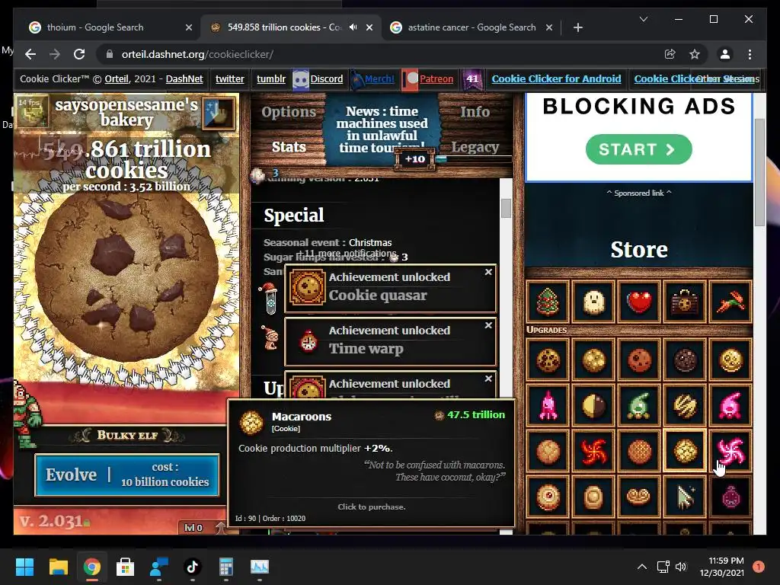Click the purple 41 badge
The width and height of the screenshot is (780, 585).
(x=472, y=78)
